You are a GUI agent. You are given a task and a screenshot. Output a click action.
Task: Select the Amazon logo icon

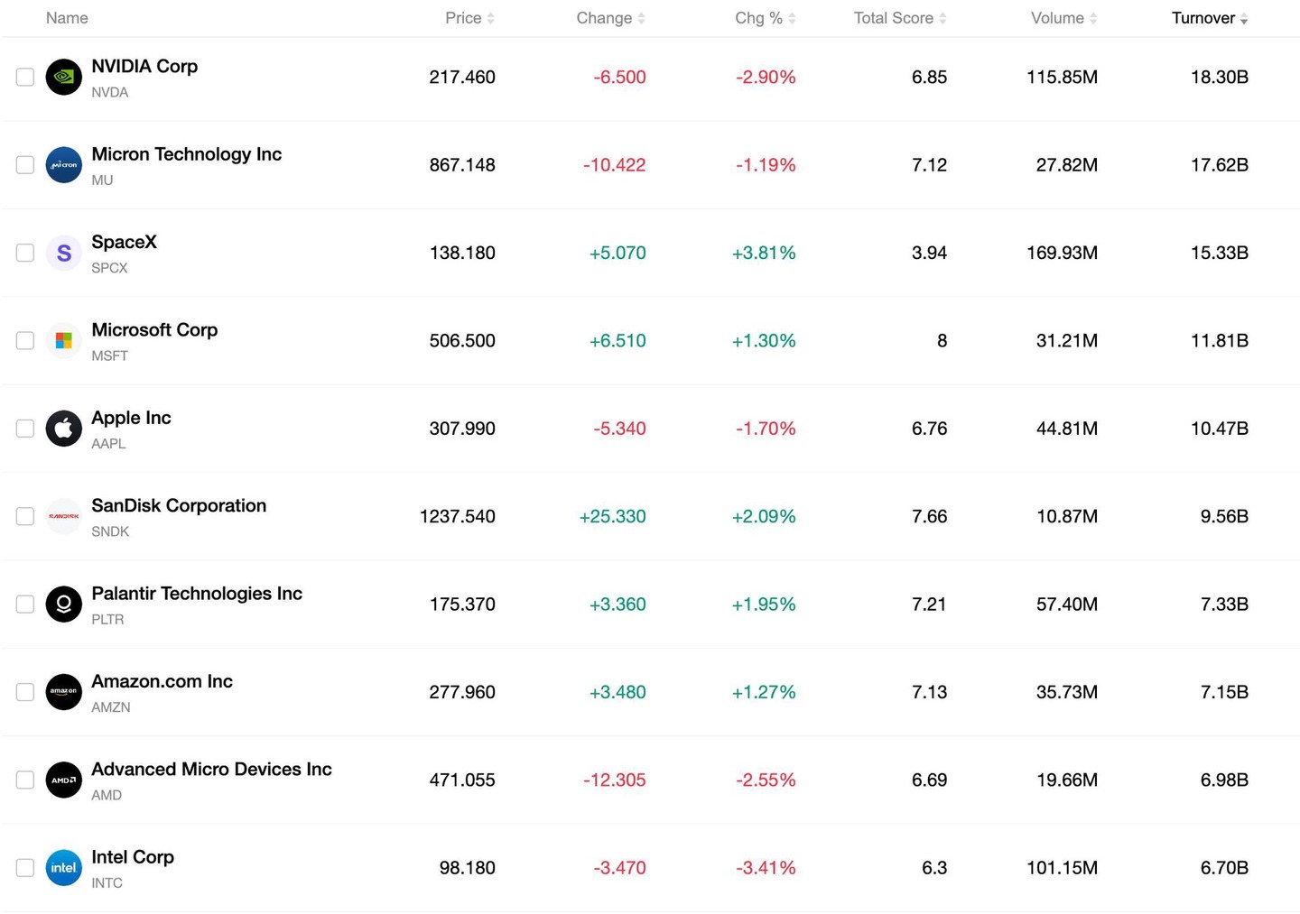click(x=63, y=692)
